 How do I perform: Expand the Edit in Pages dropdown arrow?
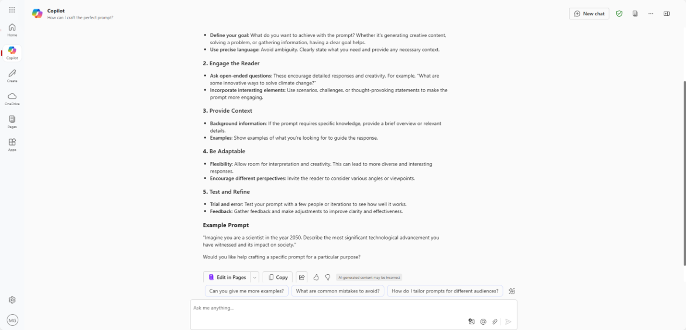255,278
